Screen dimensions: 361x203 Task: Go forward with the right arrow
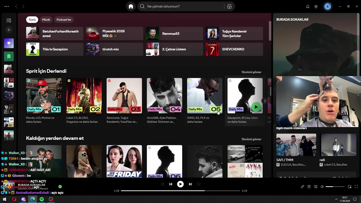[23, 6]
